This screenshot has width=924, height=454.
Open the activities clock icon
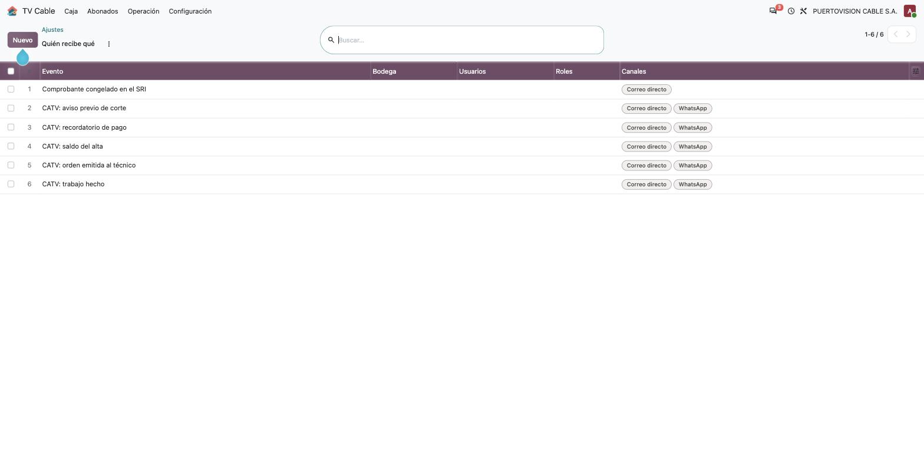coord(791,11)
